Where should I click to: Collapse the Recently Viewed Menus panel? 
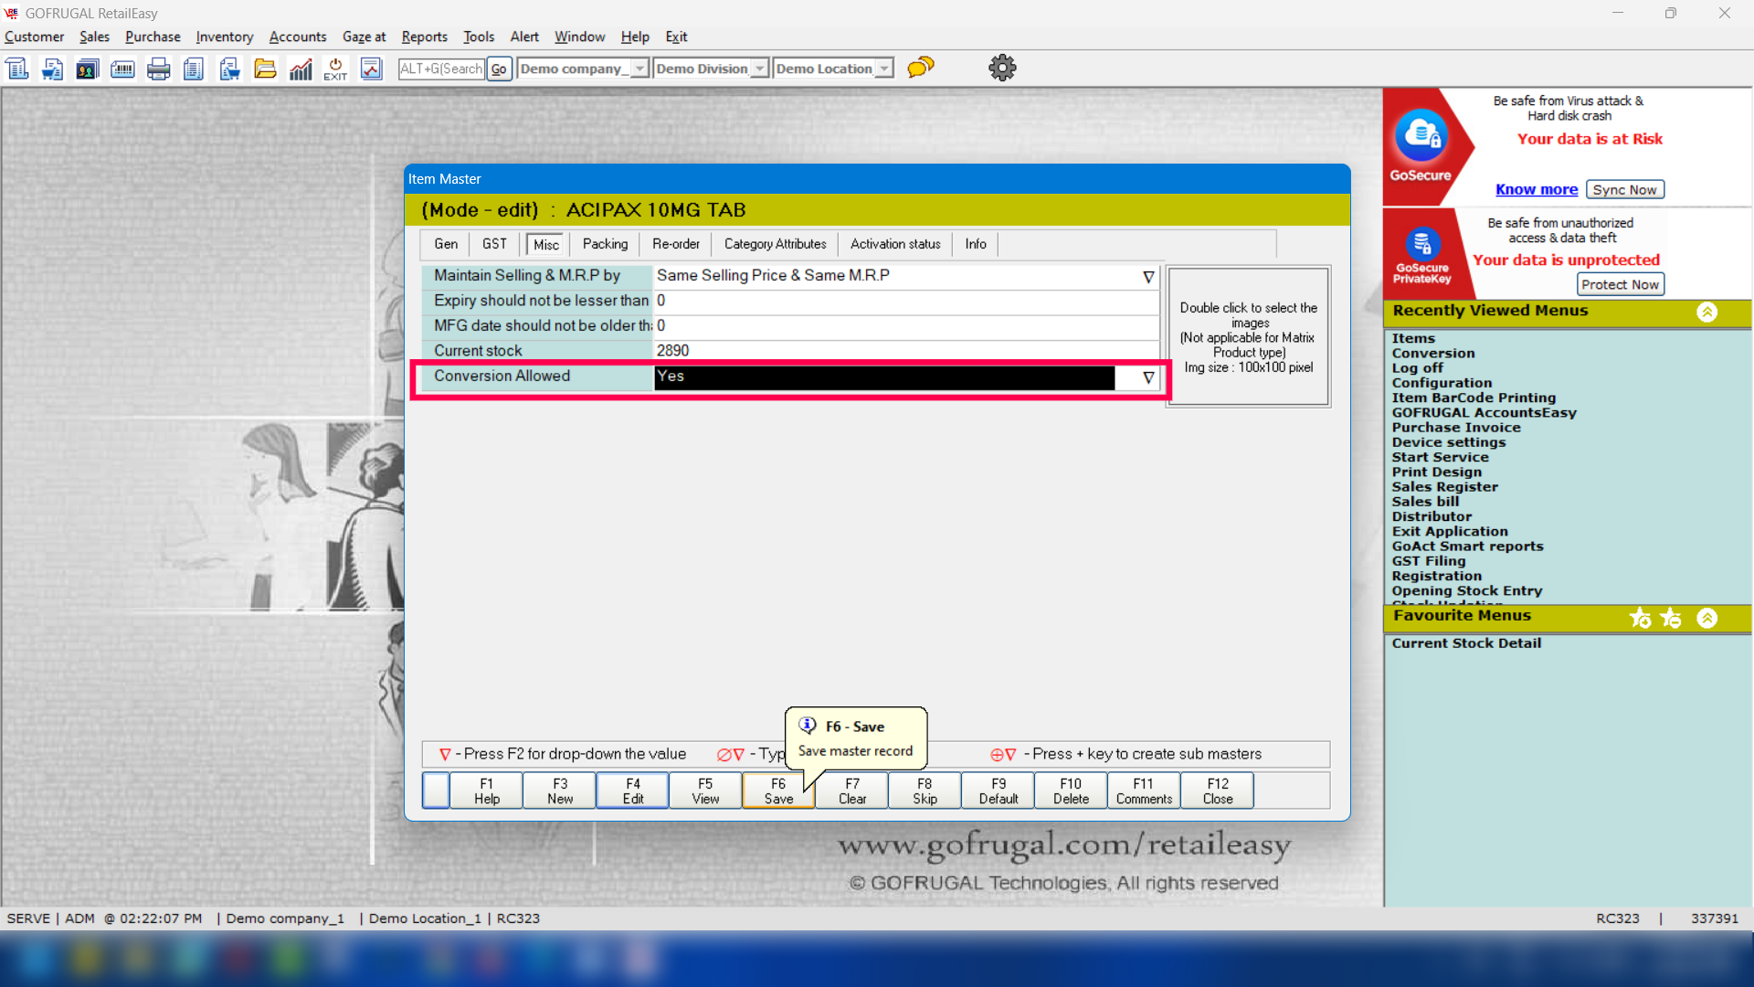(x=1706, y=312)
